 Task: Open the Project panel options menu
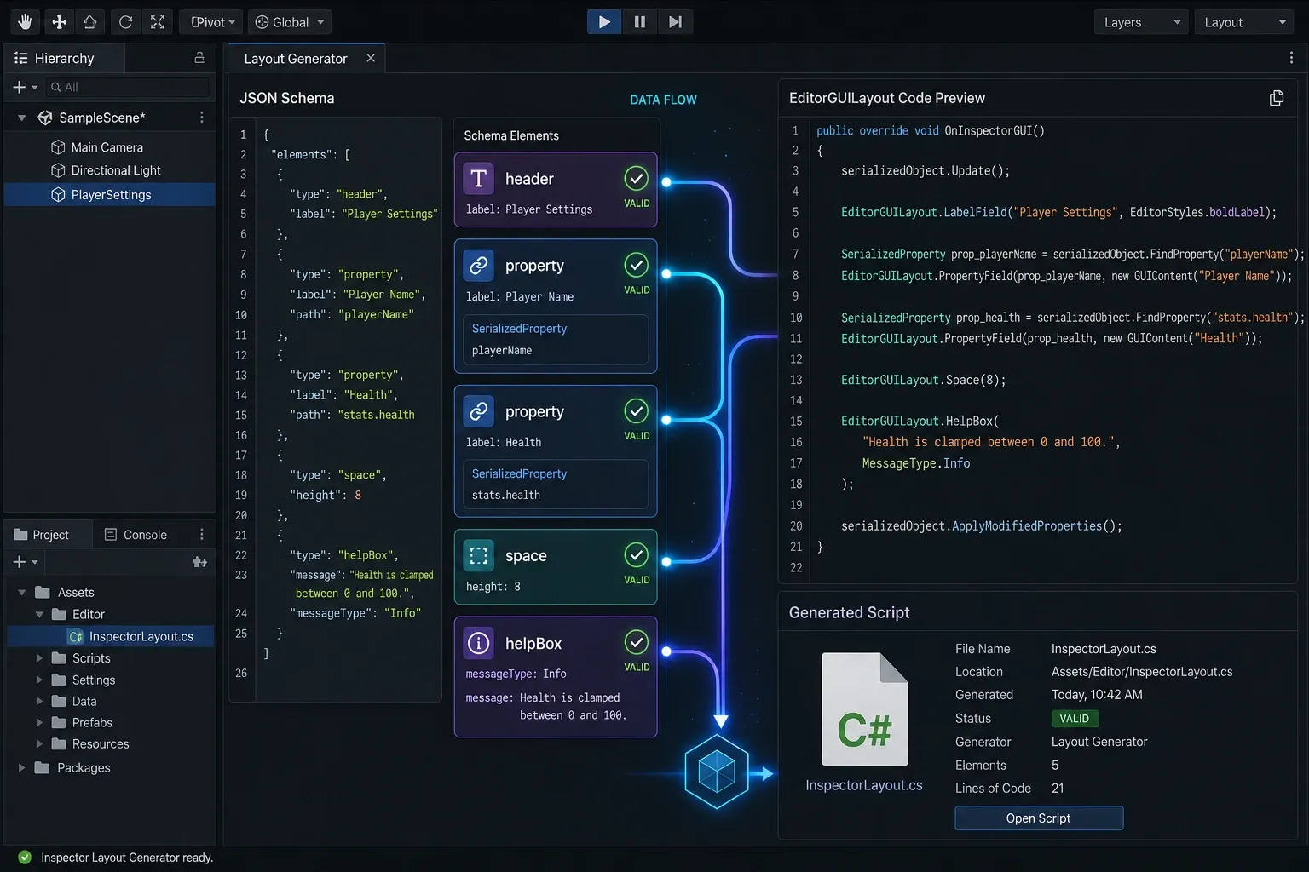202,535
